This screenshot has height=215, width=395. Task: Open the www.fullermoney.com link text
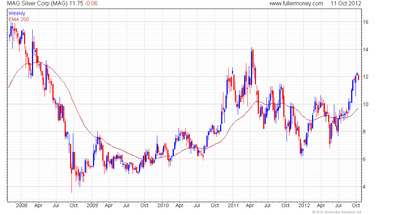pyautogui.click(x=296, y=4)
